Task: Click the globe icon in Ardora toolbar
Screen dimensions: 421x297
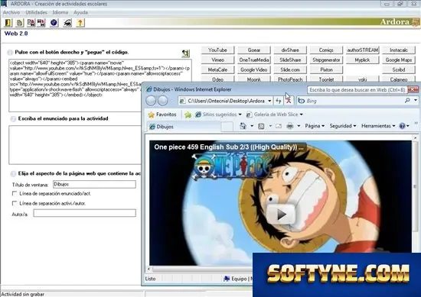Action: coord(54,23)
